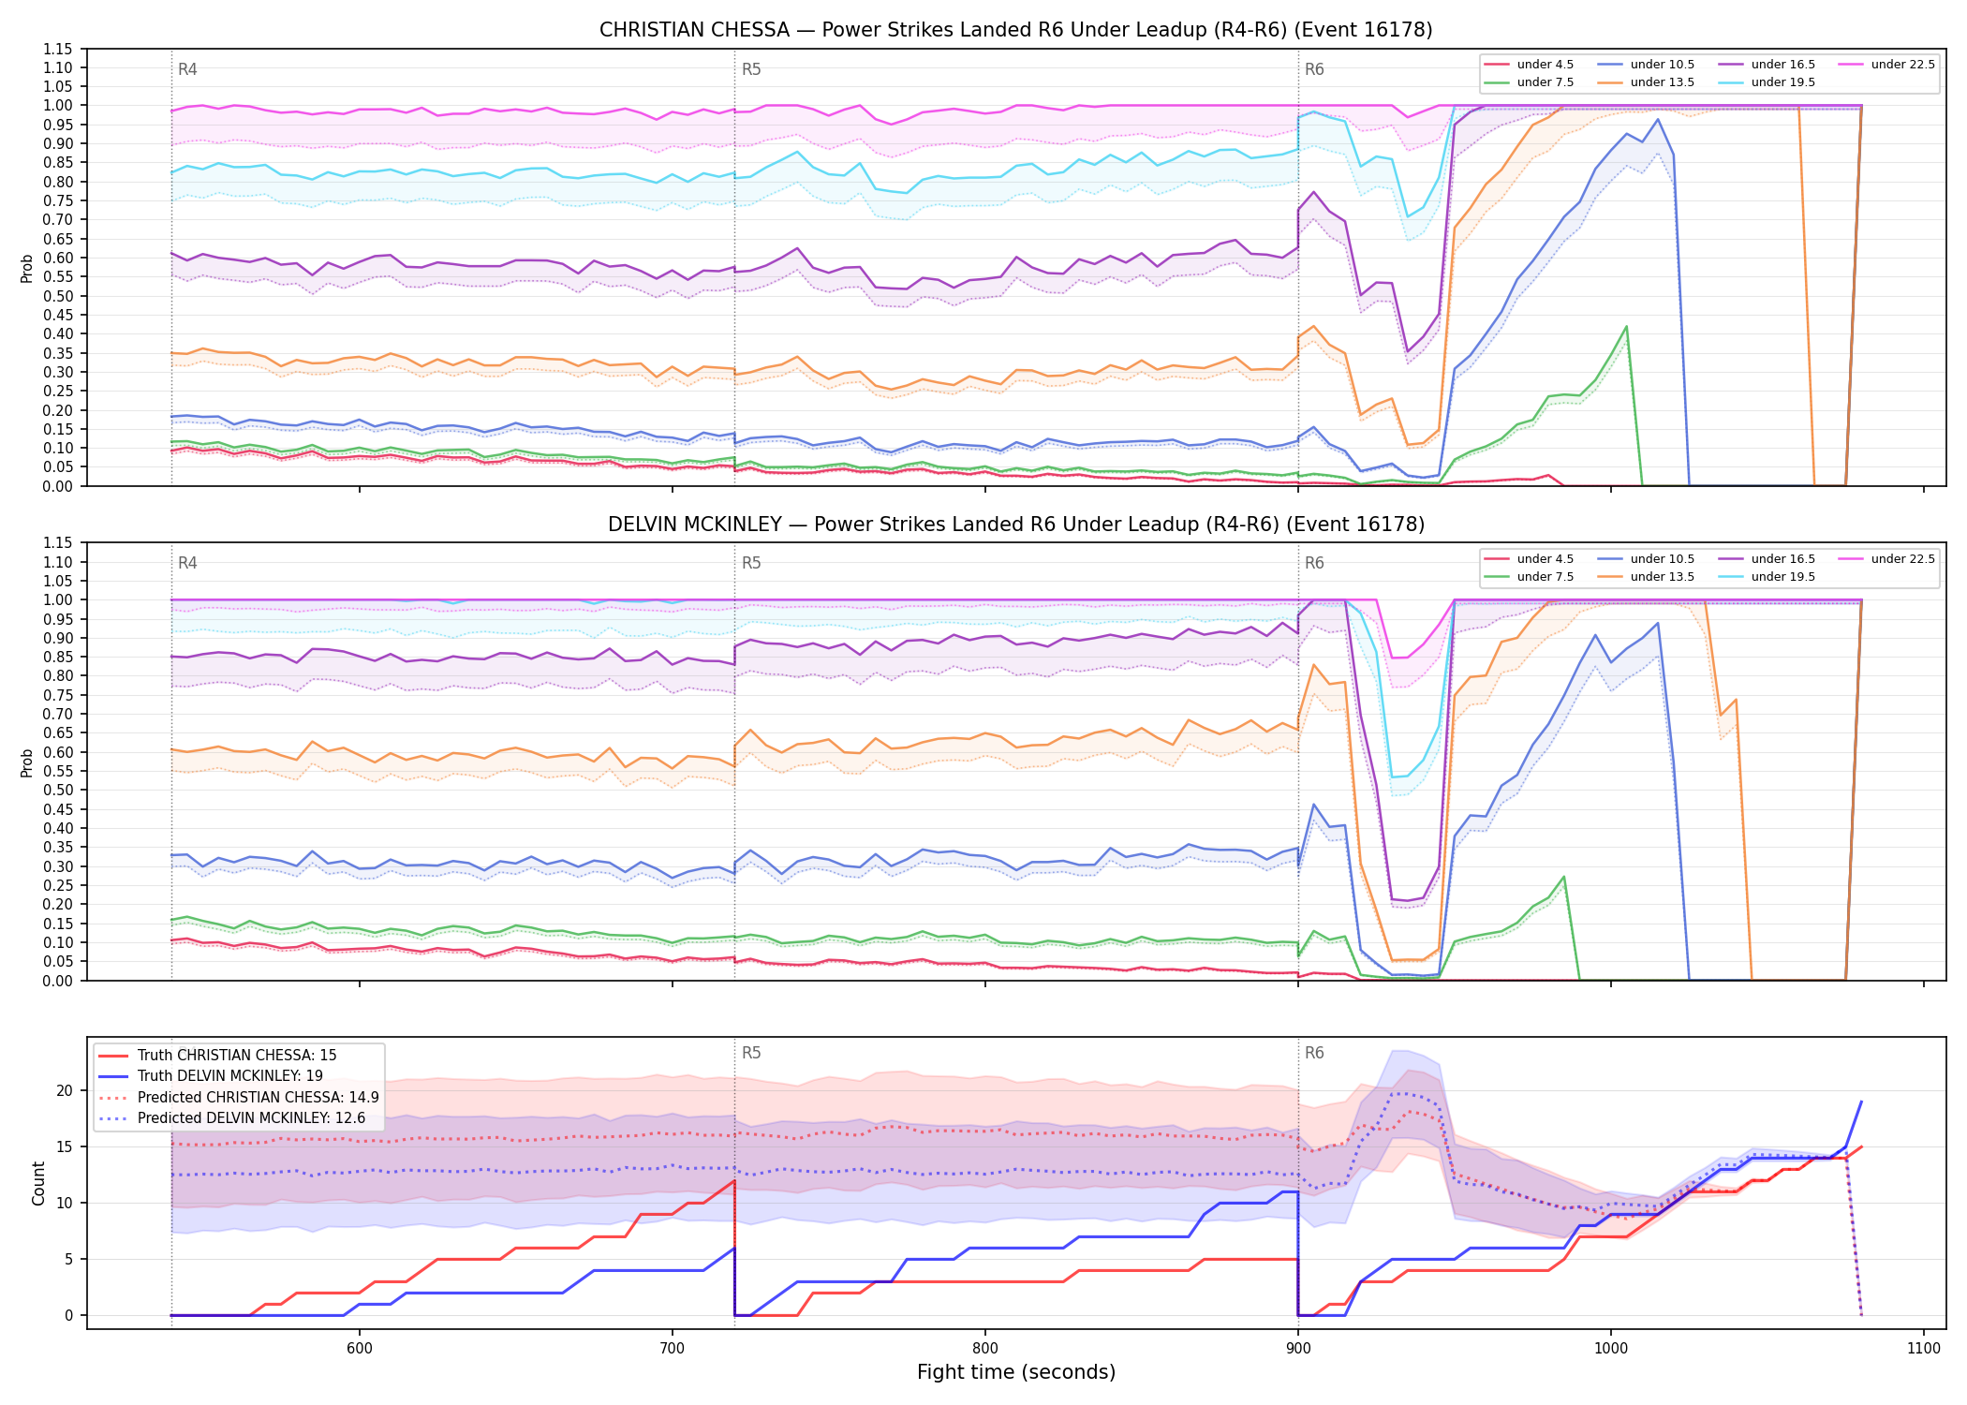1967x1405 pixels.
Task: Click 'Predicted CHRISTIAN CHESSA: 14.9' legend entry
Action: pos(239,1098)
